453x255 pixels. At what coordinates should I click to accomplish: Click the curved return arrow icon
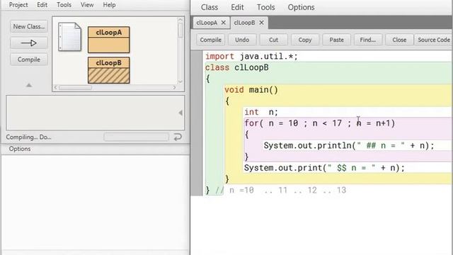tap(178, 137)
